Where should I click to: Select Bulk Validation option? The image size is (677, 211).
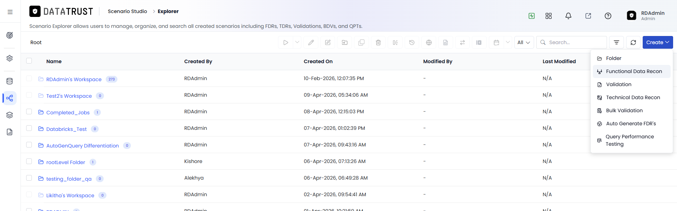click(632, 110)
